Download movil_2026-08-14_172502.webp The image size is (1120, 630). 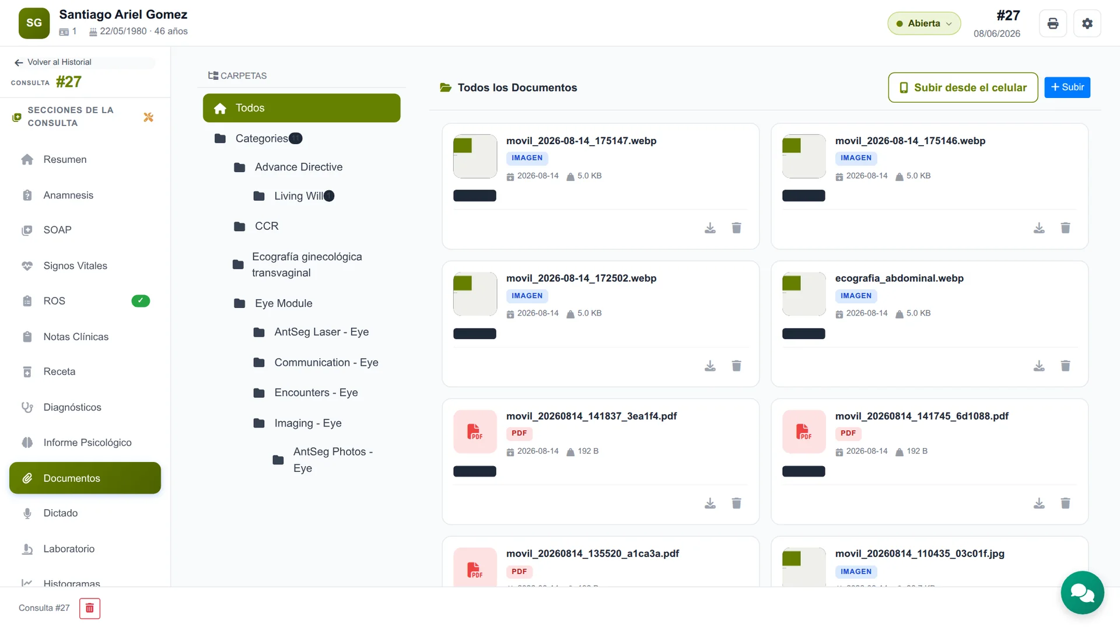pos(710,366)
